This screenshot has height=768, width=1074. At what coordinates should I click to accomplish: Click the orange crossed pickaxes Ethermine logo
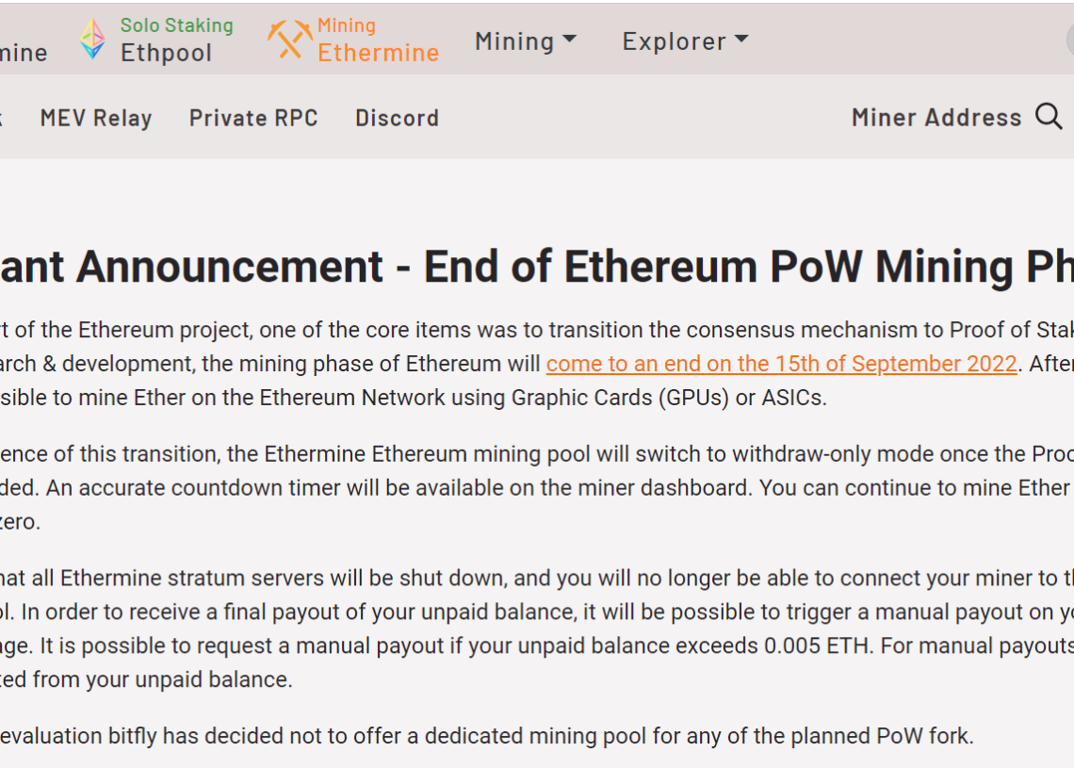[288, 39]
